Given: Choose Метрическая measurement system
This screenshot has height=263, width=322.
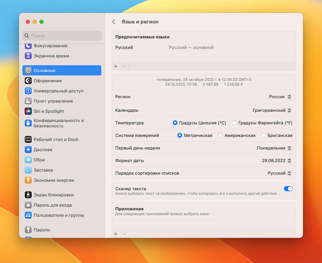Looking at the screenshot, I should (180, 135).
